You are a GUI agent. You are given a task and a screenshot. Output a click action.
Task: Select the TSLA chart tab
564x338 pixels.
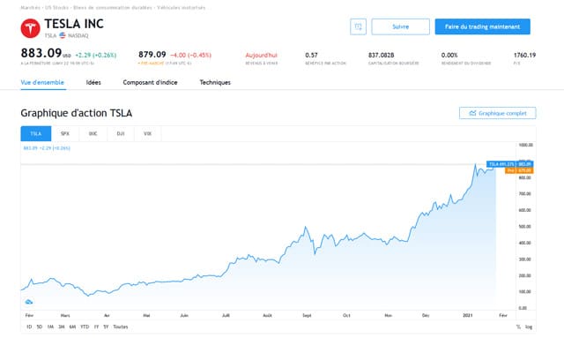pos(36,133)
